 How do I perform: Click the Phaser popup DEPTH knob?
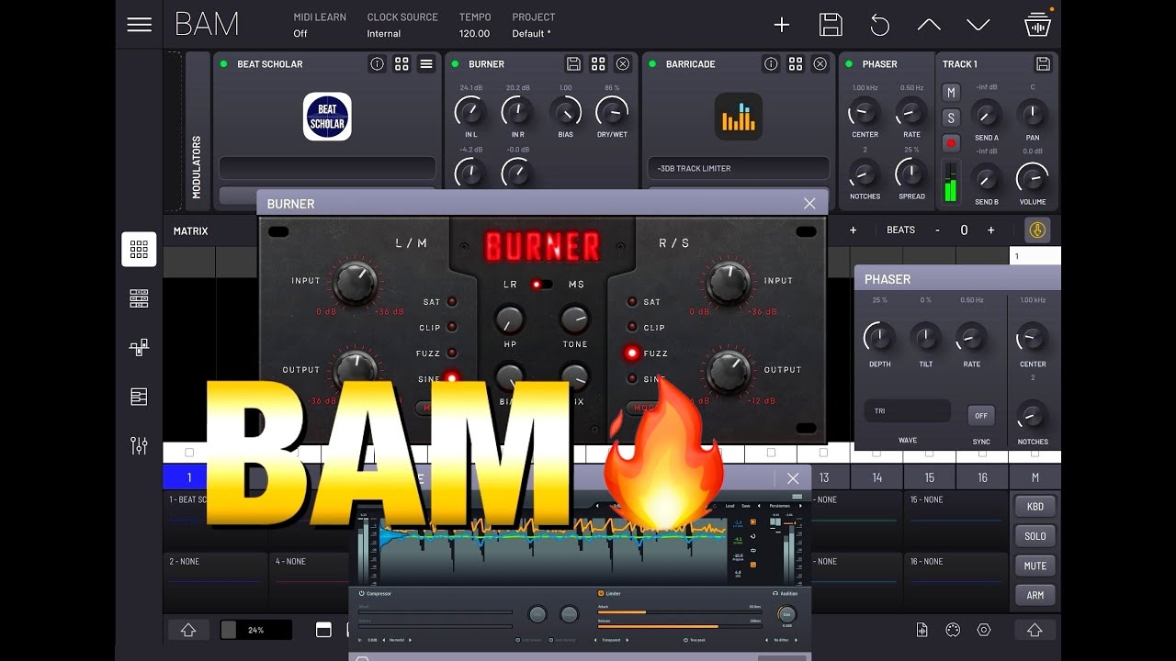(879, 337)
